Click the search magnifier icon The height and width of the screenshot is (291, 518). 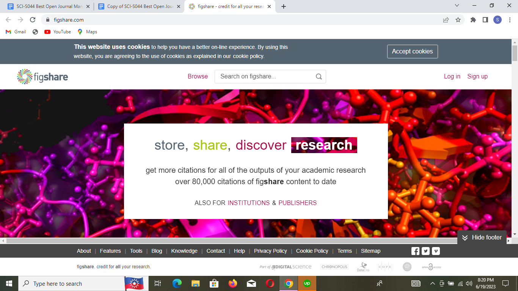coord(319,76)
